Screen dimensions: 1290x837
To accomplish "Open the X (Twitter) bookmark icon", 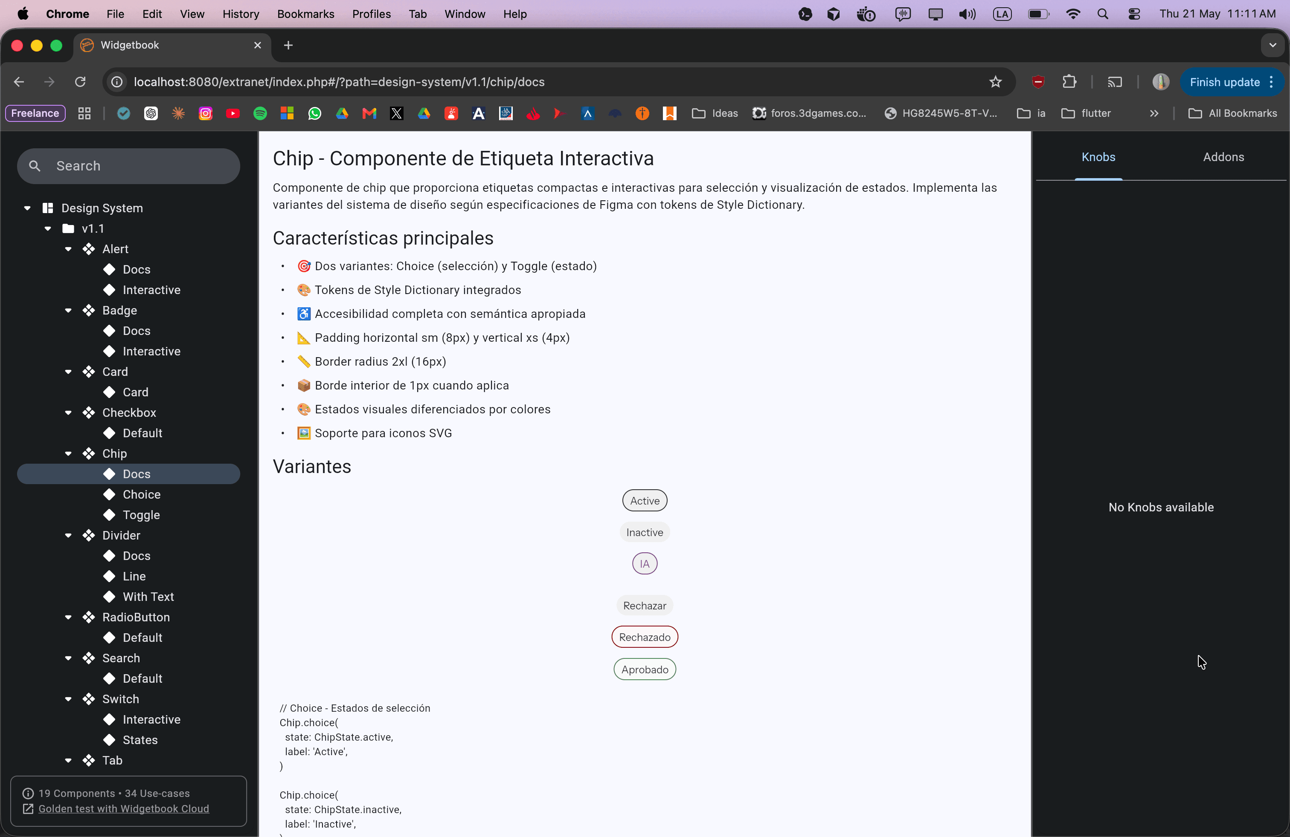I will pyautogui.click(x=397, y=113).
